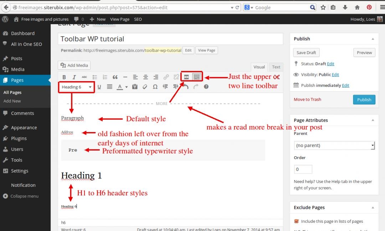This screenshot has width=385, height=231.
Task: Collapse the Publish panel with its arrow
Action: pos(373,39)
